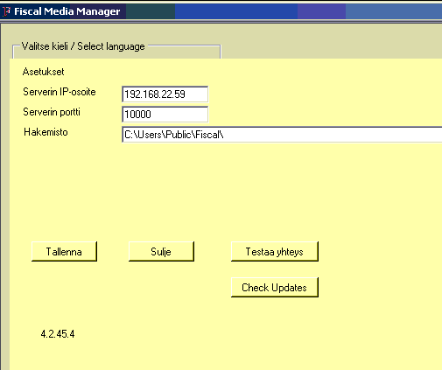Test connection with Testaa yhteys button

(x=275, y=251)
